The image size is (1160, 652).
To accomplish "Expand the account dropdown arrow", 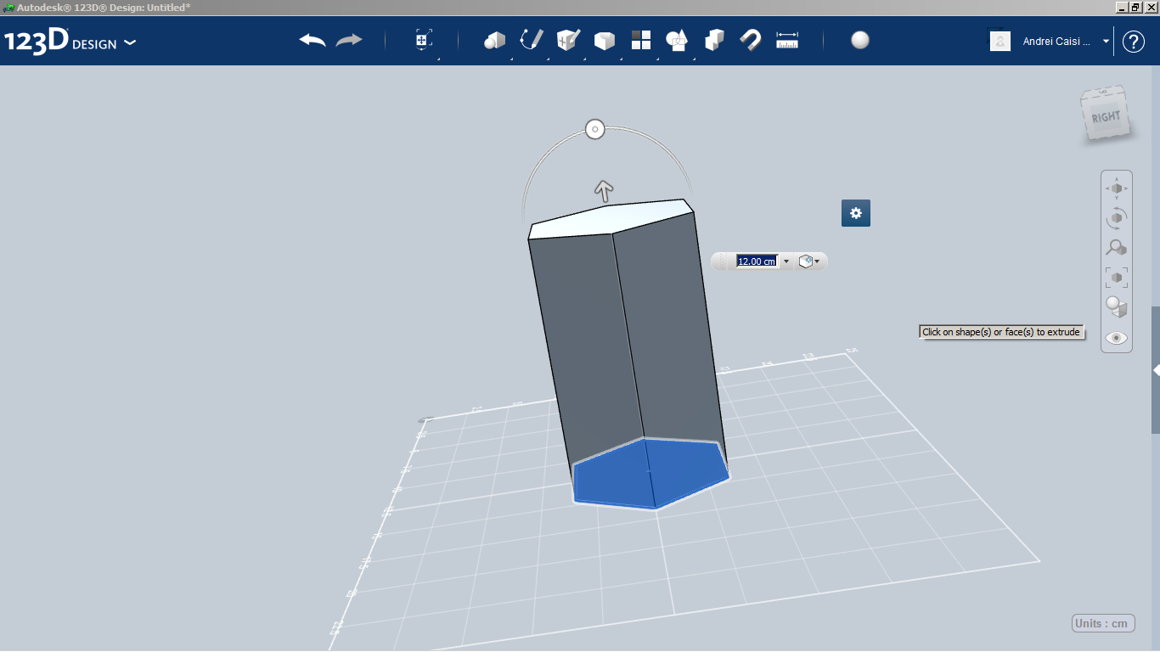I will point(1106,42).
